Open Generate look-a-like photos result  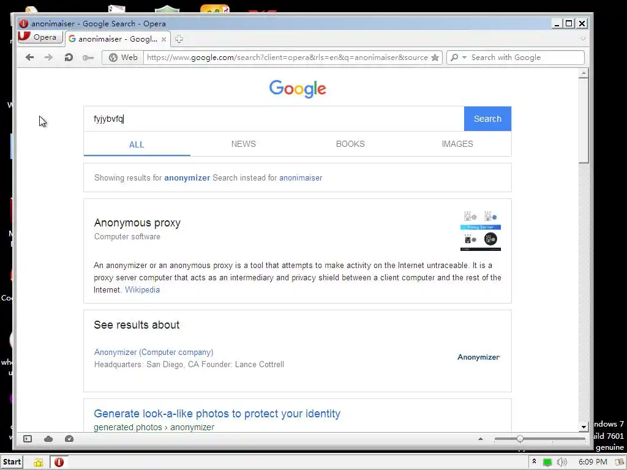coord(217,414)
